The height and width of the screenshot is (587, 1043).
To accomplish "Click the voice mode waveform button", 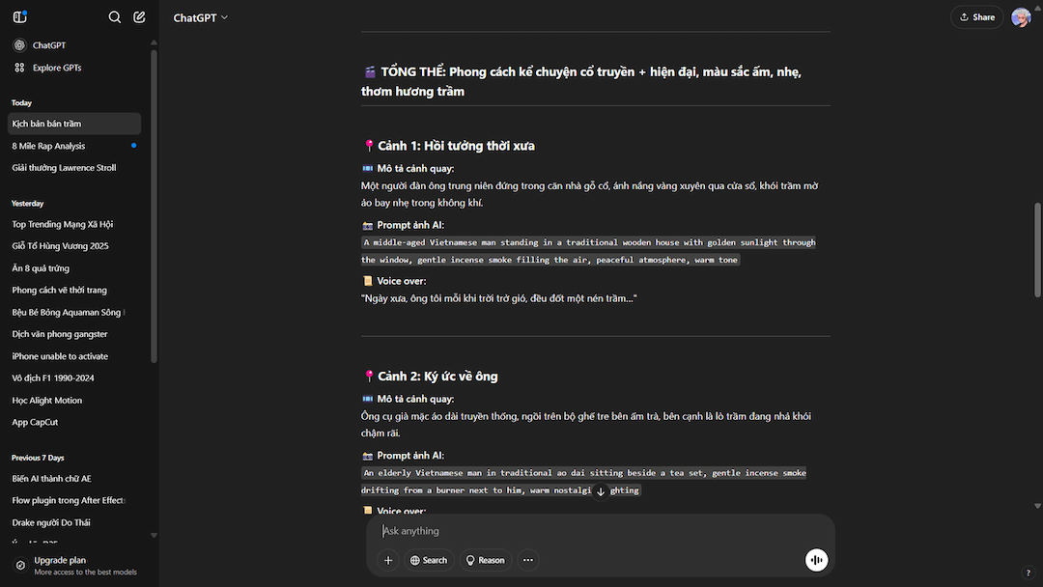I will click(816, 560).
